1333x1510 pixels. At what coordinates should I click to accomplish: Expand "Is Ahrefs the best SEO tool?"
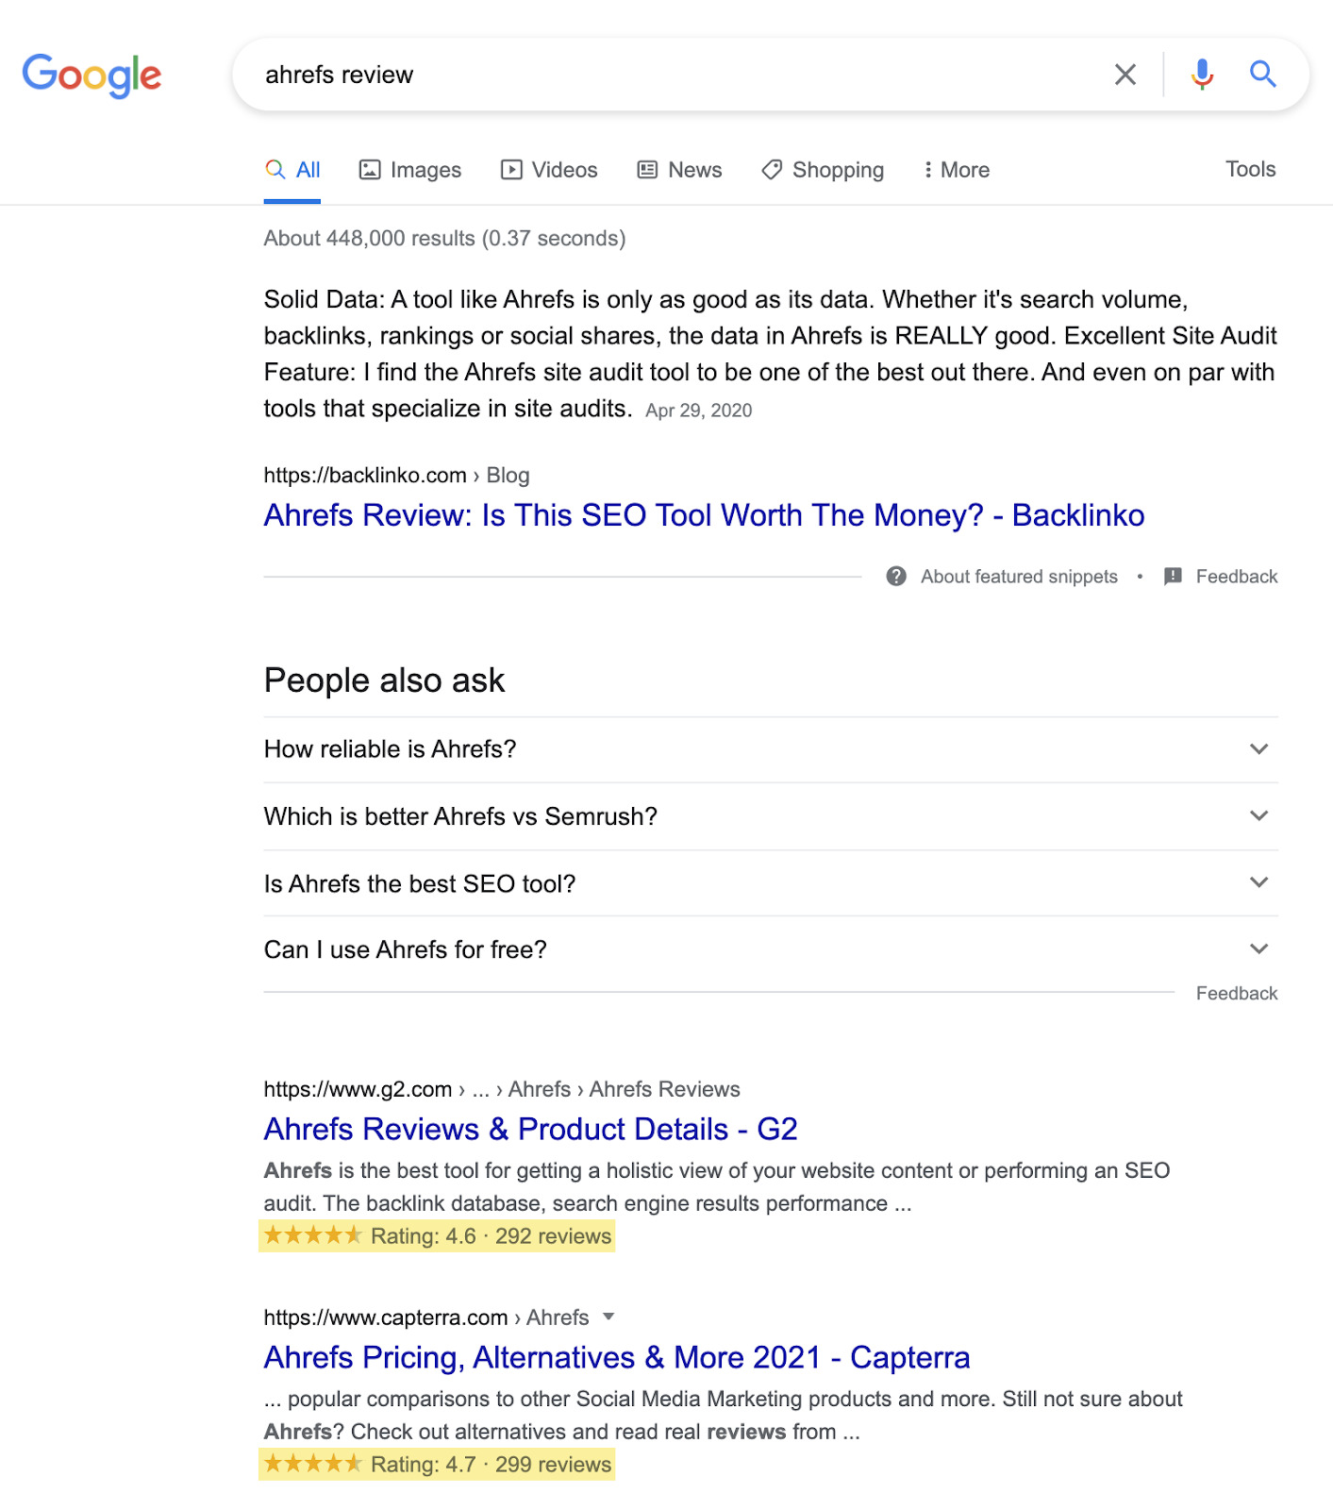(1258, 882)
